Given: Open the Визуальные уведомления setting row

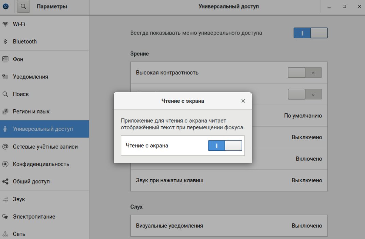Looking at the screenshot, I should pos(229,225).
